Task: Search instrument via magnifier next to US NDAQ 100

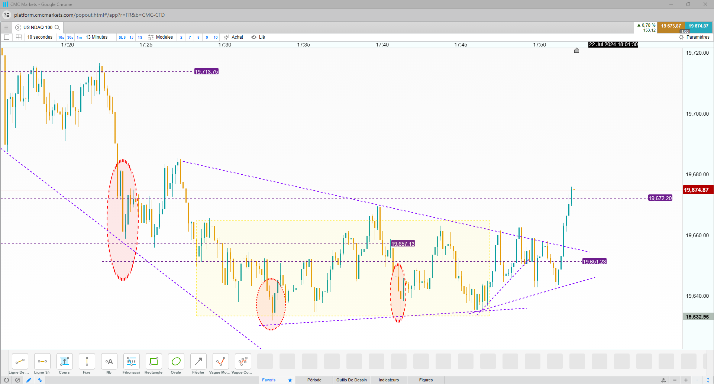Action: 57,28
